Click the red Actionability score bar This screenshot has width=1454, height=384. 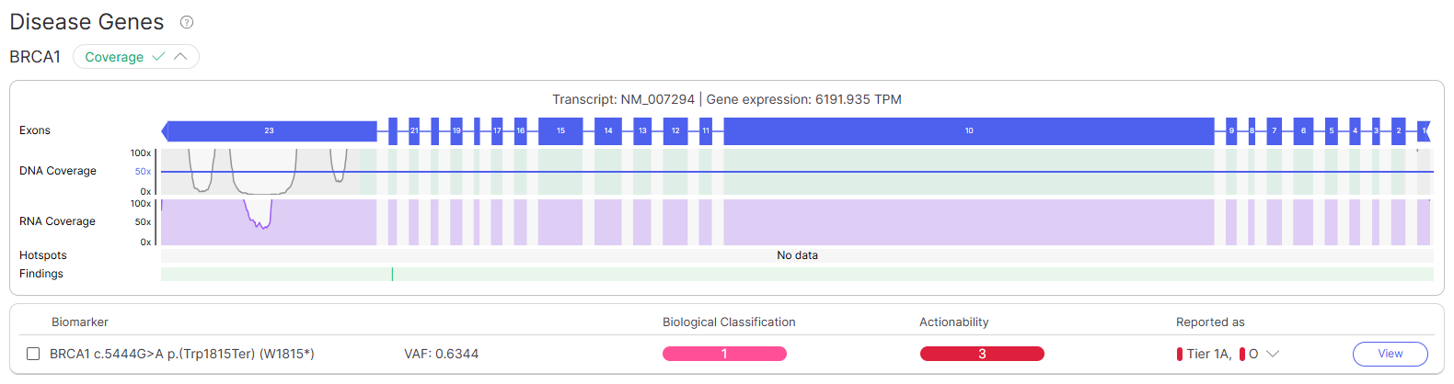click(x=982, y=354)
